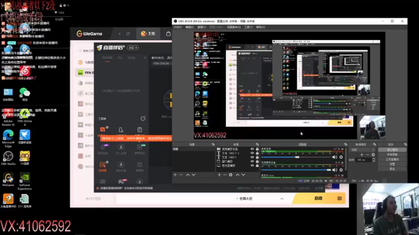Pop out the OBS scene transitions dock
Image resolution: width=419 pixels, height=235 pixels.
pyautogui.click(x=374, y=145)
